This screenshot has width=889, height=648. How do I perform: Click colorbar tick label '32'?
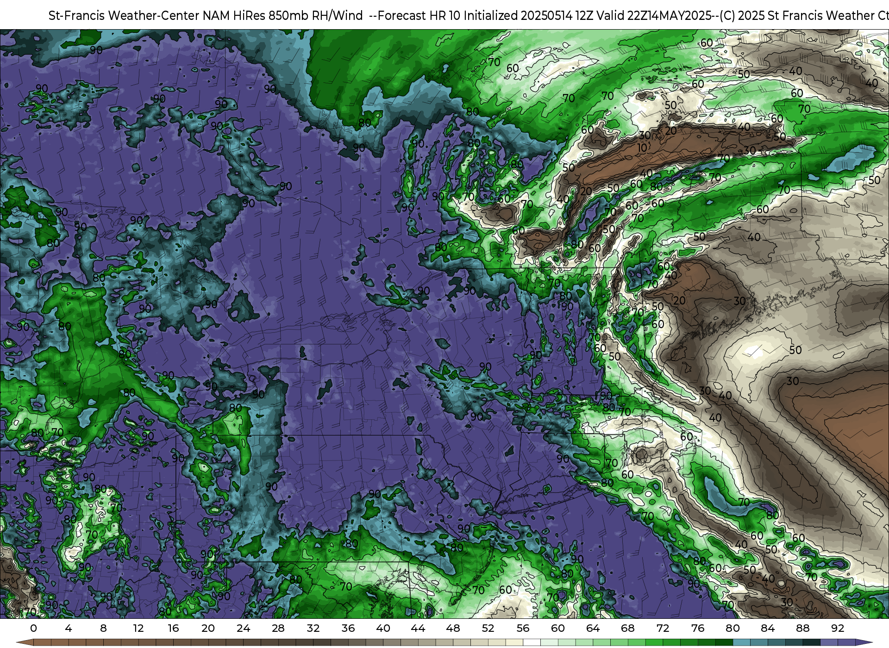[x=313, y=628]
